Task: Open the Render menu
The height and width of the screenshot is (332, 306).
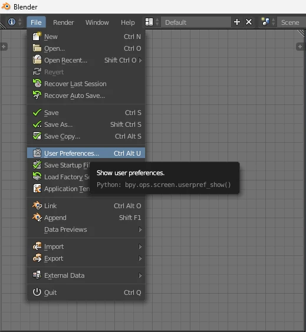Action: coord(63,22)
